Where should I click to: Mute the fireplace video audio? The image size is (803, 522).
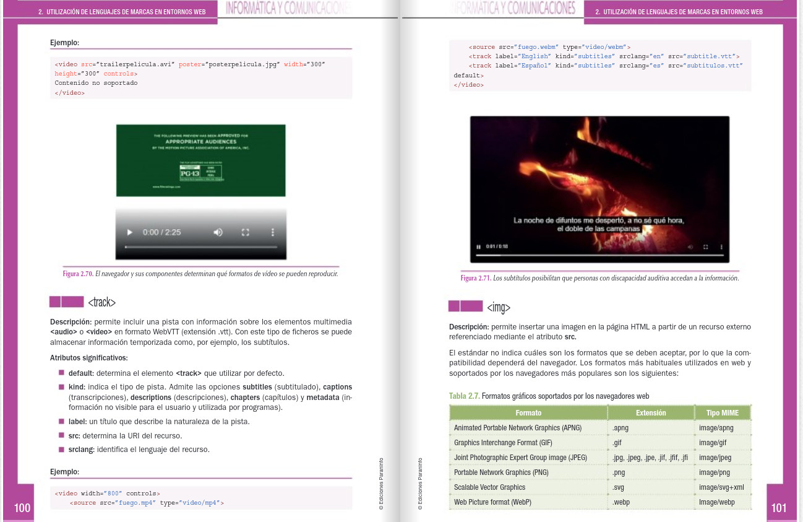coord(690,246)
